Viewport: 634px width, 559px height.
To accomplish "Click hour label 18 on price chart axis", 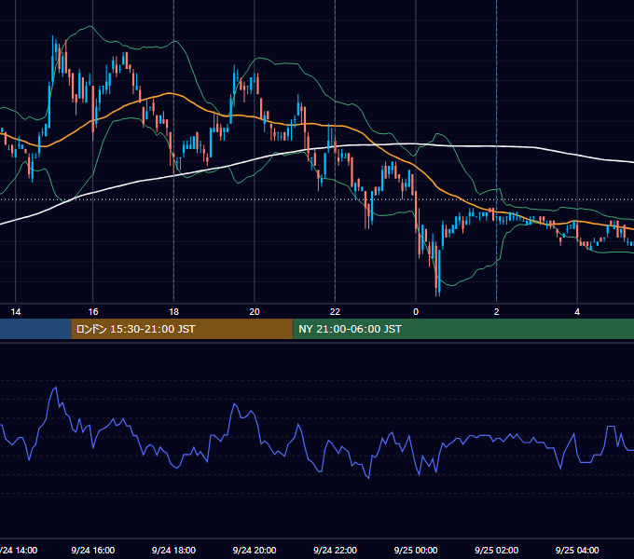I will (x=173, y=312).
